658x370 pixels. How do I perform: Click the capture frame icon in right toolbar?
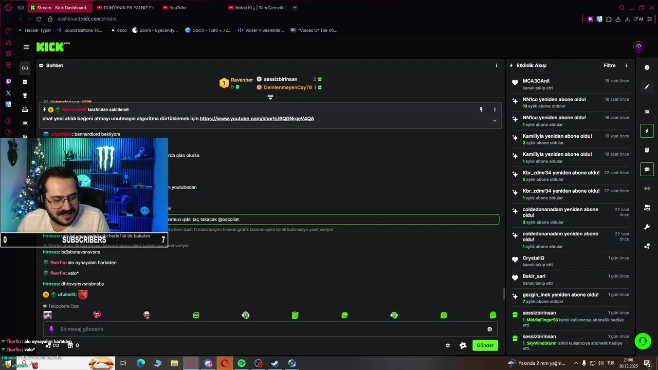click(x=647, y=112)
